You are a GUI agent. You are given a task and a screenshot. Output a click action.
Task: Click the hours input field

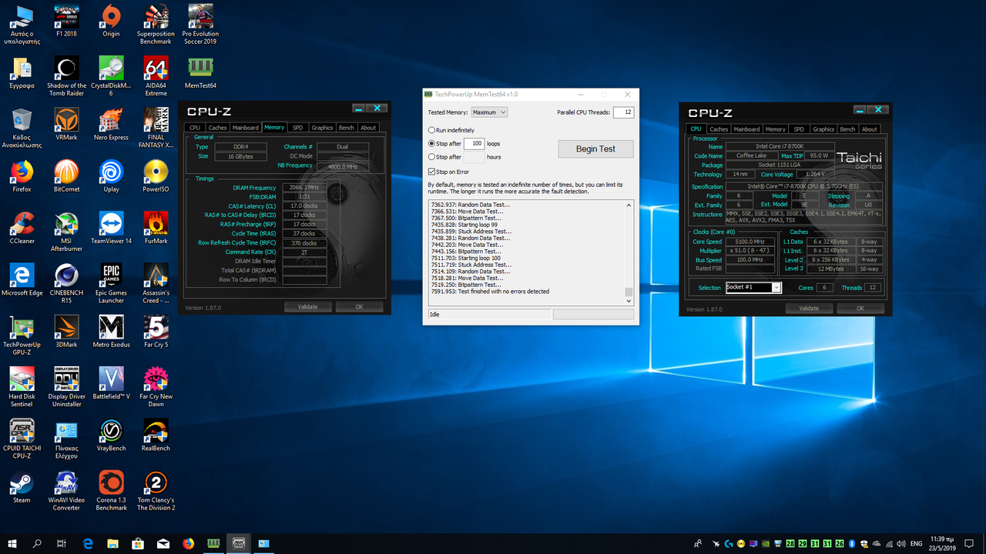pos(474,157)
